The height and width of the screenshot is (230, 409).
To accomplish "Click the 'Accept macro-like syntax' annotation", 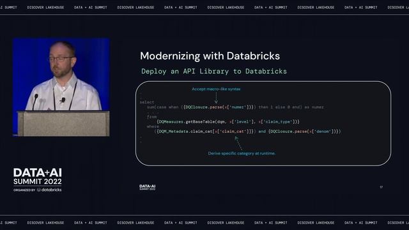I will coord(216,89).
